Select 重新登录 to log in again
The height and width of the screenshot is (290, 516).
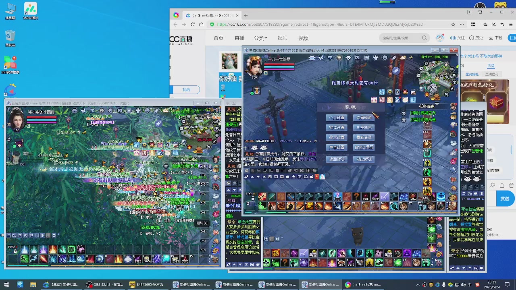pyautogui.click(x=364, y=138)
